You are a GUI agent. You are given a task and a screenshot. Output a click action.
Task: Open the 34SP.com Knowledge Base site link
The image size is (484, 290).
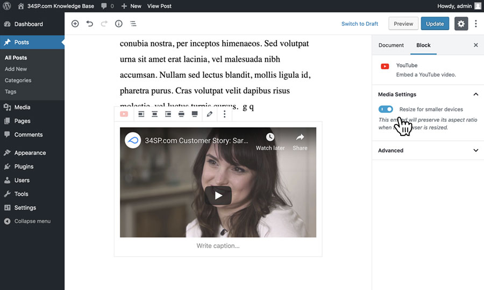click(56, 6)
